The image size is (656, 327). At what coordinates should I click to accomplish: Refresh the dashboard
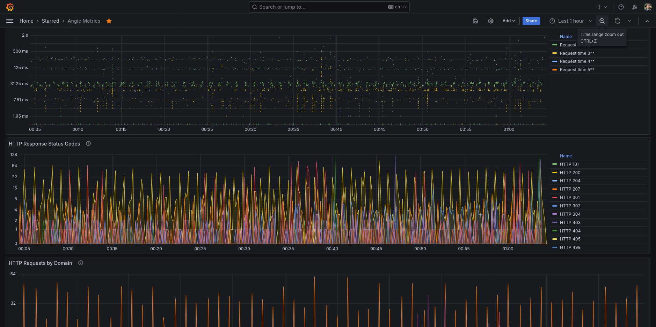click(x=618, y=21)
